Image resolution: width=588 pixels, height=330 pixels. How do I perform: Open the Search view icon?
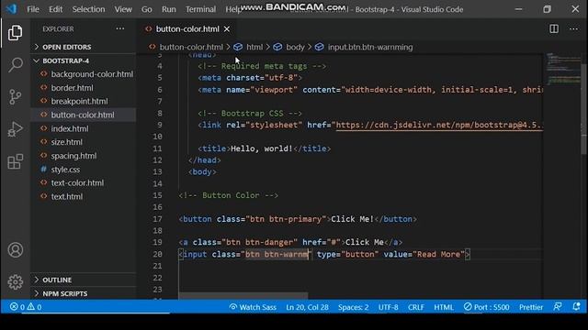pyautogui.click(x=15, y=65)
